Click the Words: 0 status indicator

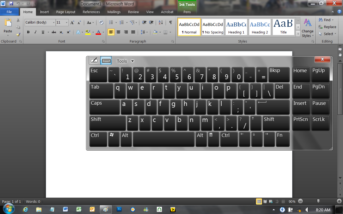click(33, 201)
